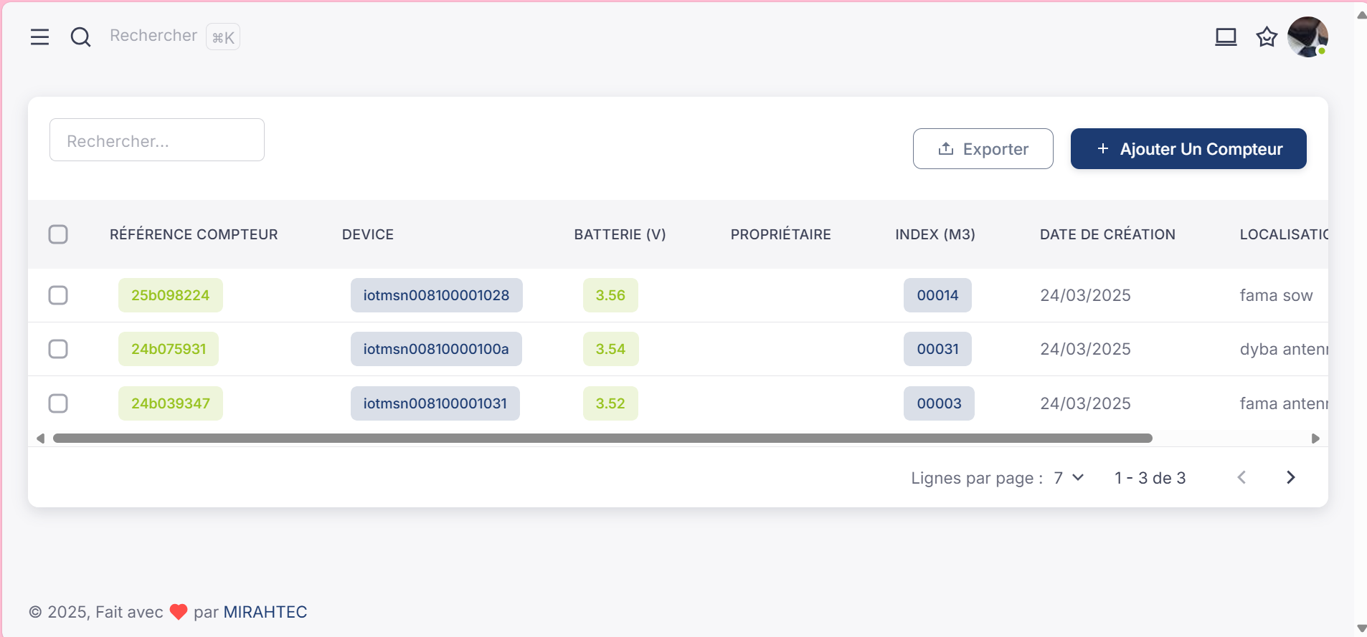Viewport: 1367px width, 637px height.
Task: Open the user profile avatar menu
Action: (x=1307, y=37)
